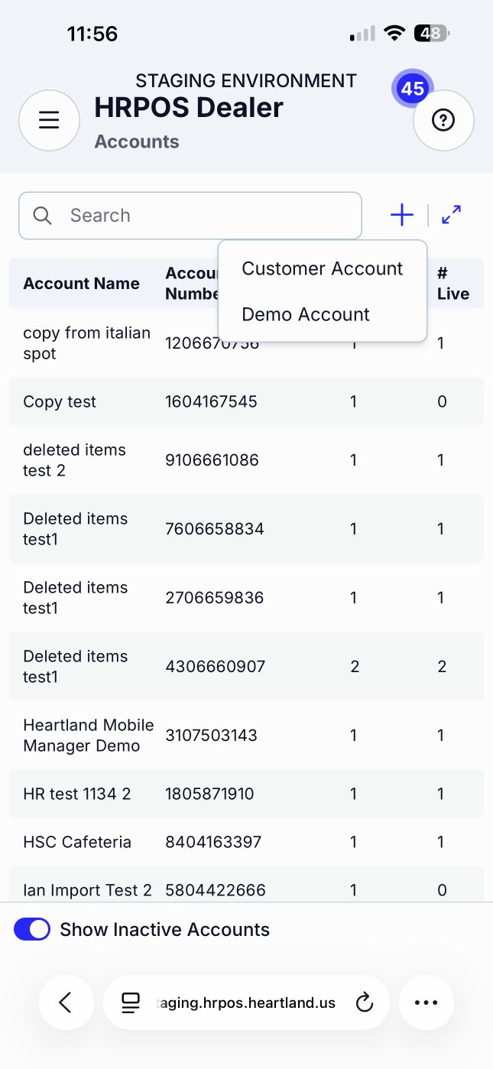
Task: Sort by the # Live column header
Action: click(x=452, y=283)
